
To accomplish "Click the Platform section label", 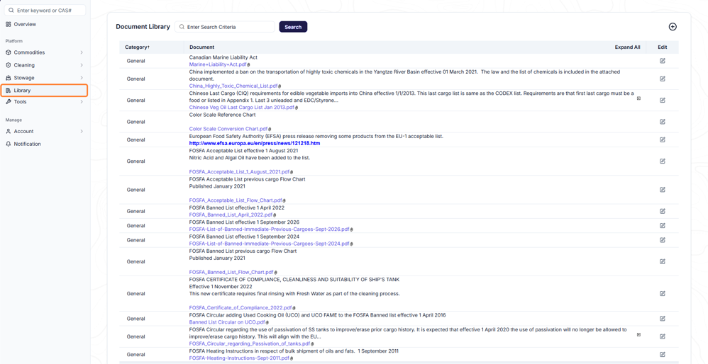I will pyautogui.click(x=14, y=41).
